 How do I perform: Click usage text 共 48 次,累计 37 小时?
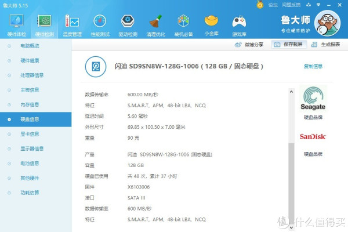152,176
